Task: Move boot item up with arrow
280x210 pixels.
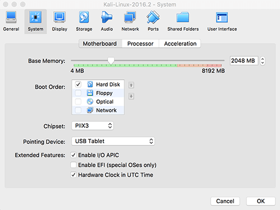Action: [131, 85]
